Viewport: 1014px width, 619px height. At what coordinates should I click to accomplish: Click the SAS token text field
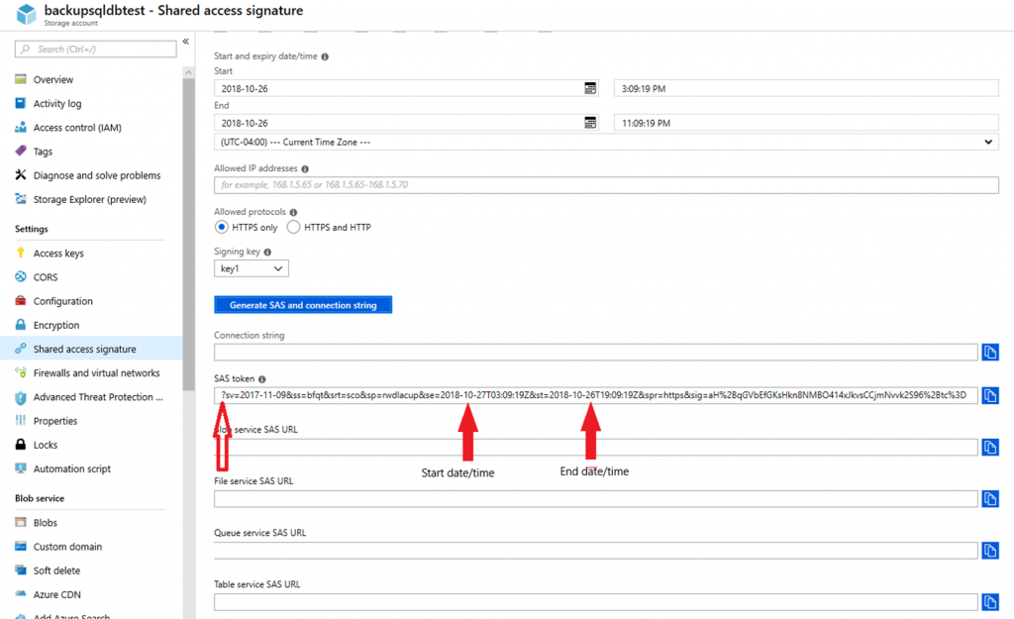click(x=595, y=395)
